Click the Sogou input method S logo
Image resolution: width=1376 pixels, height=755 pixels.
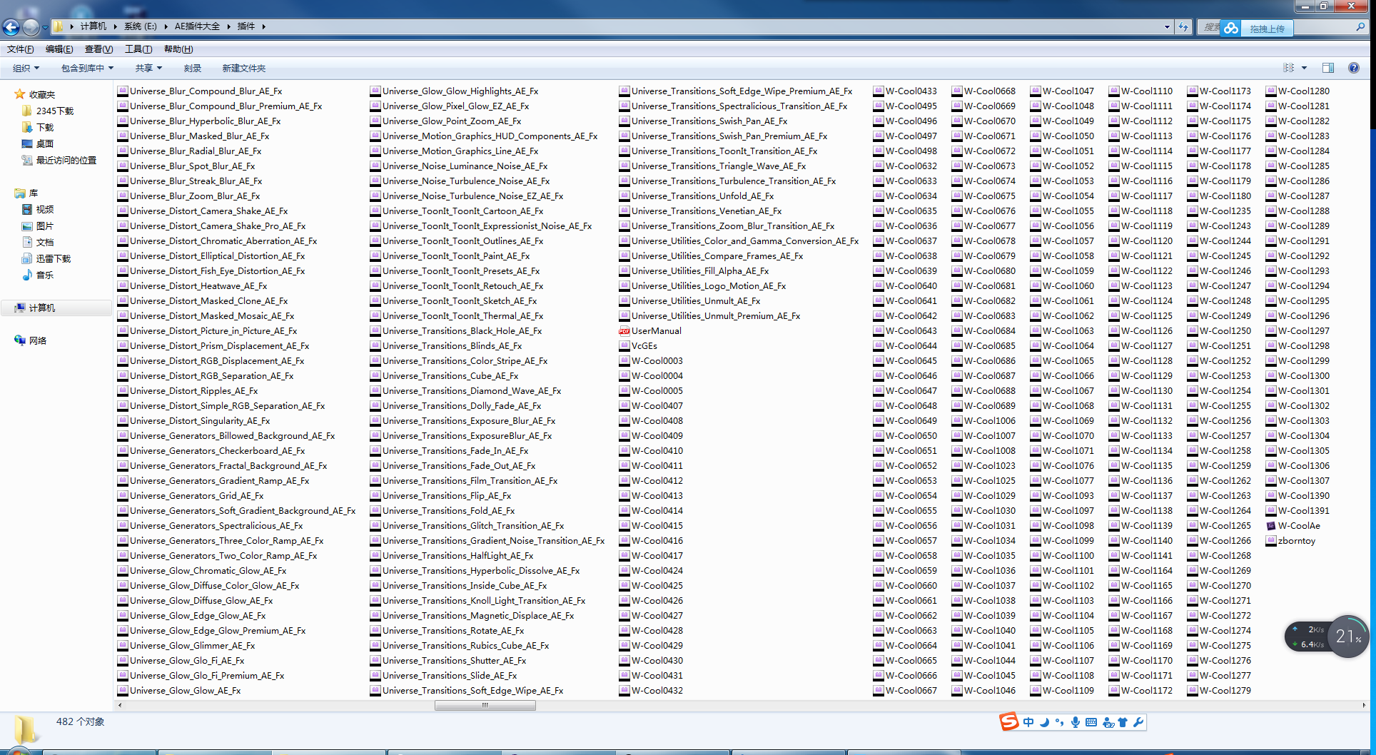(1008, 722)
